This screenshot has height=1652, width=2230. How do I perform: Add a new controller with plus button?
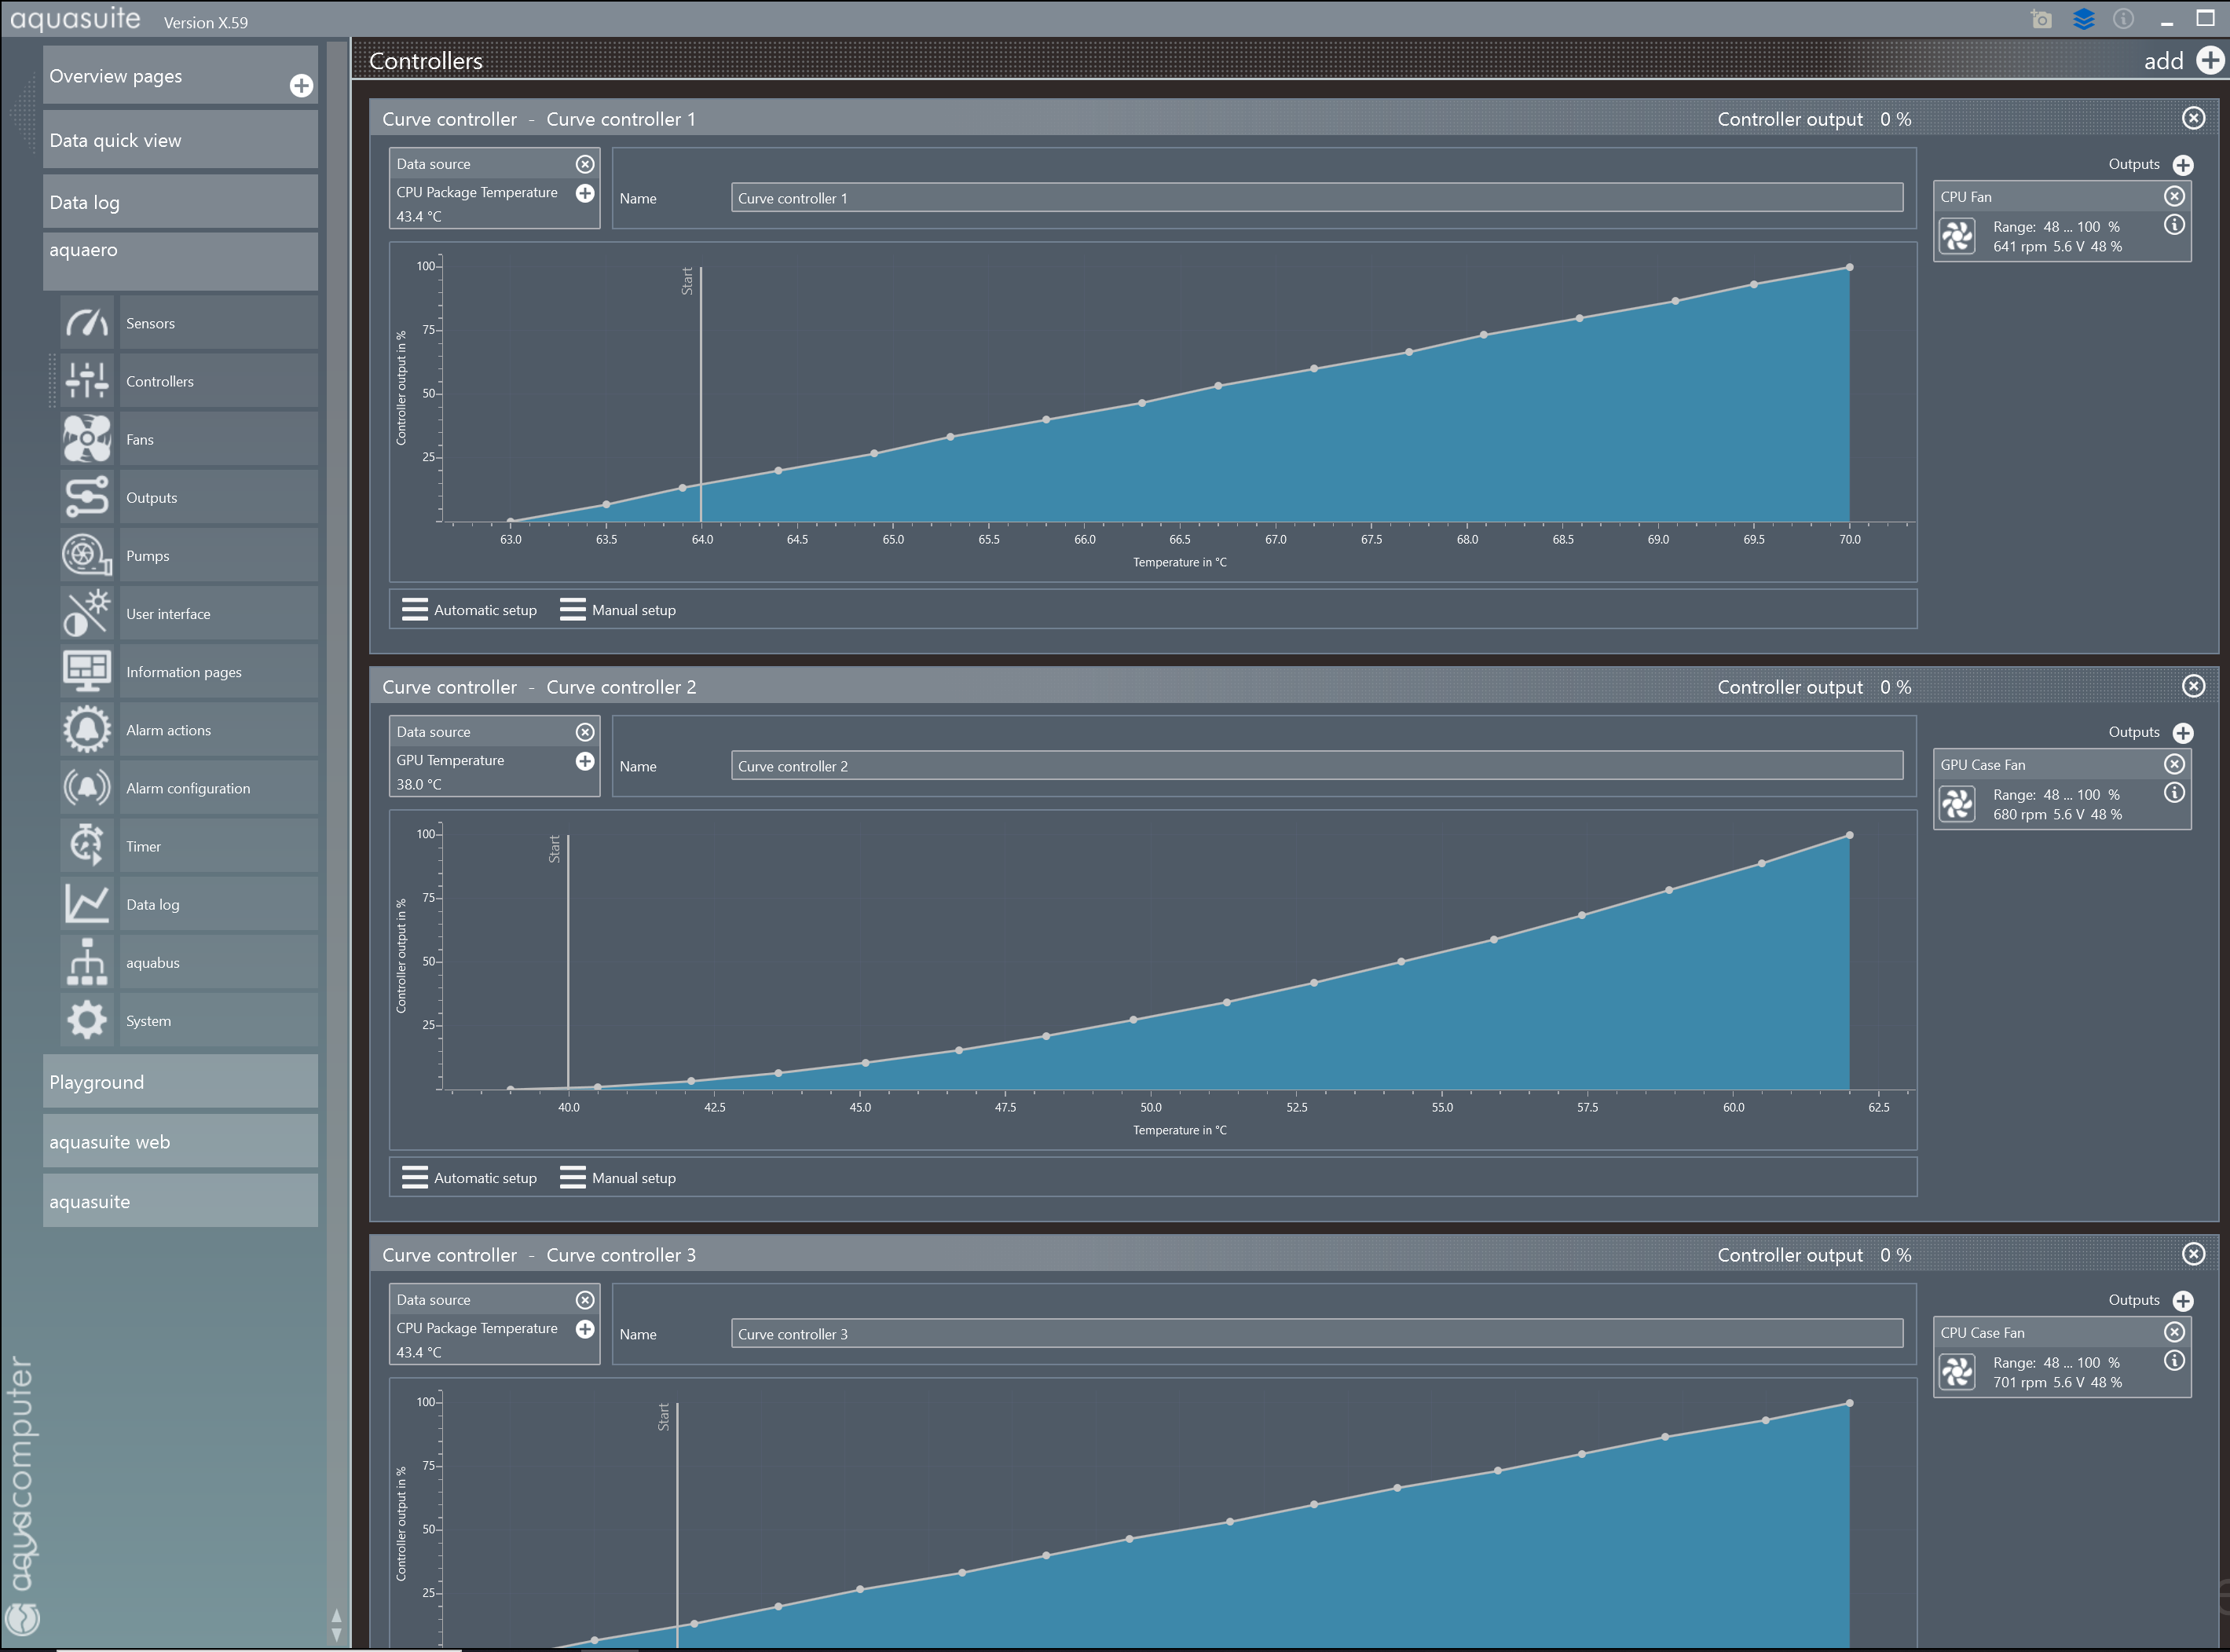point(2210,61)
